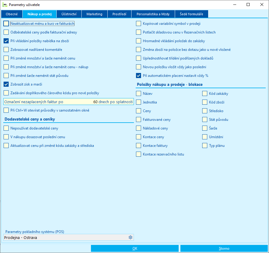
Task: Tick the Jednotka blocking checkbox
Action: click(138, 102)
